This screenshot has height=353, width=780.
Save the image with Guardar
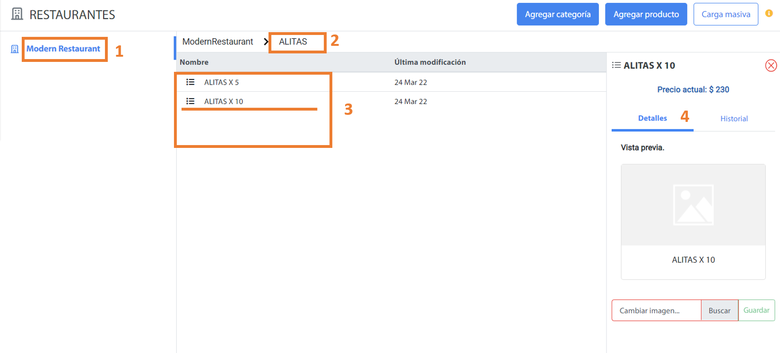[756, 310]
